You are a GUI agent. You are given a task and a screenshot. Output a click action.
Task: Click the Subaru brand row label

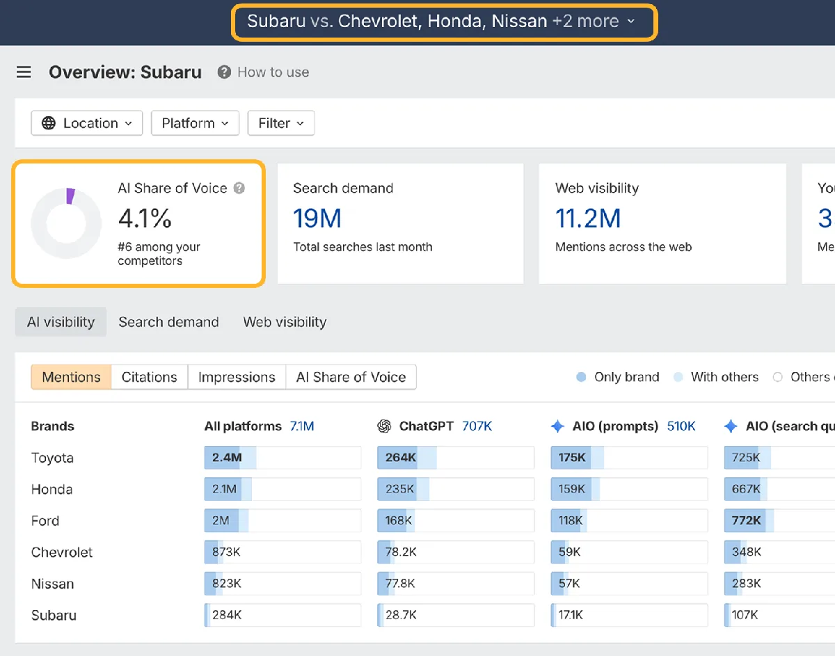54,615
